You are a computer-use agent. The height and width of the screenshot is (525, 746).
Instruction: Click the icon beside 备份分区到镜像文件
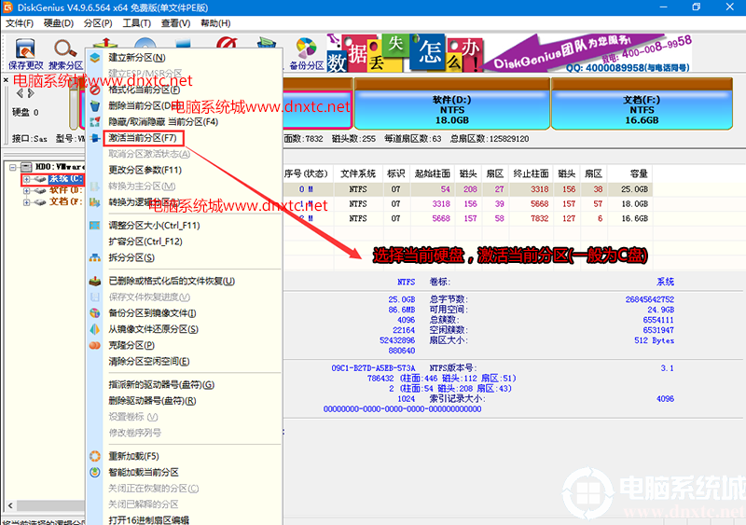pos(95,313)
